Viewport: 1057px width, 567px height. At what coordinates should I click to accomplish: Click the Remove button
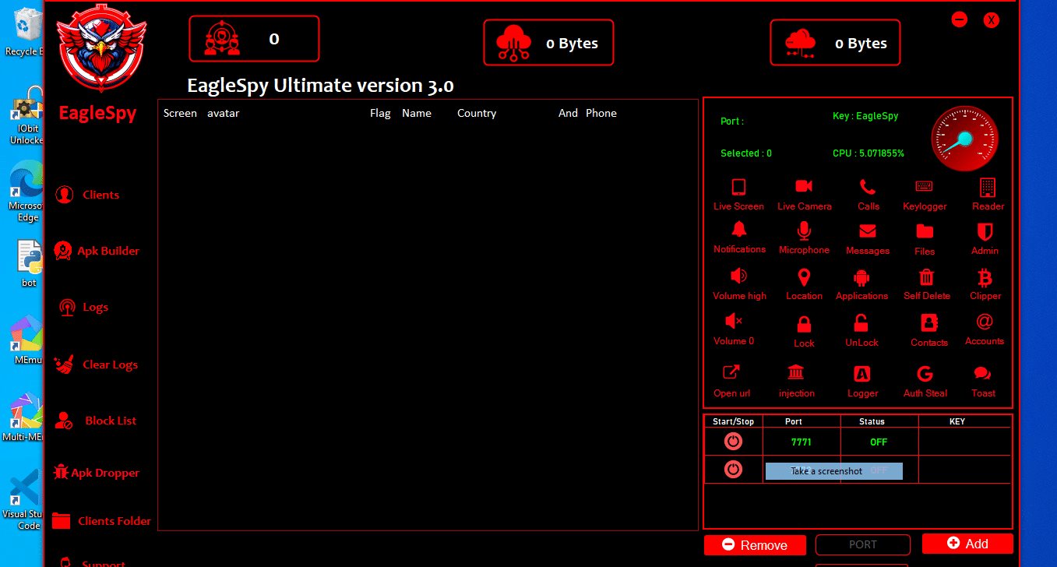[x=754, y=544]
